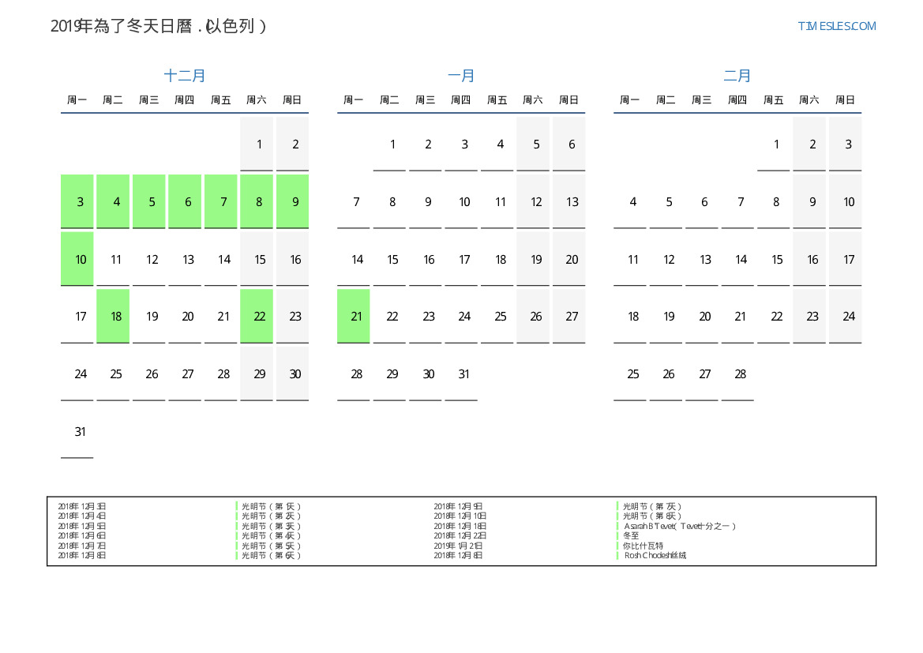
Task: Click the 一月 month heading
Action: [x=461, y=76]
